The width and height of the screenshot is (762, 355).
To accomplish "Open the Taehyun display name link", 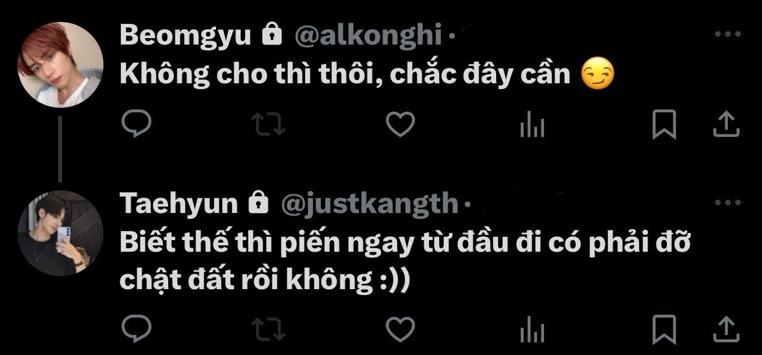I will [x=179, y=204].
